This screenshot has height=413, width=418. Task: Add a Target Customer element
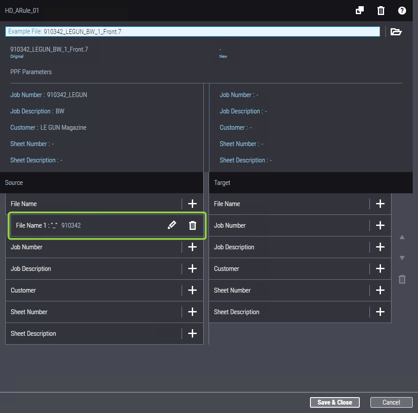click(x=380, y=269)
